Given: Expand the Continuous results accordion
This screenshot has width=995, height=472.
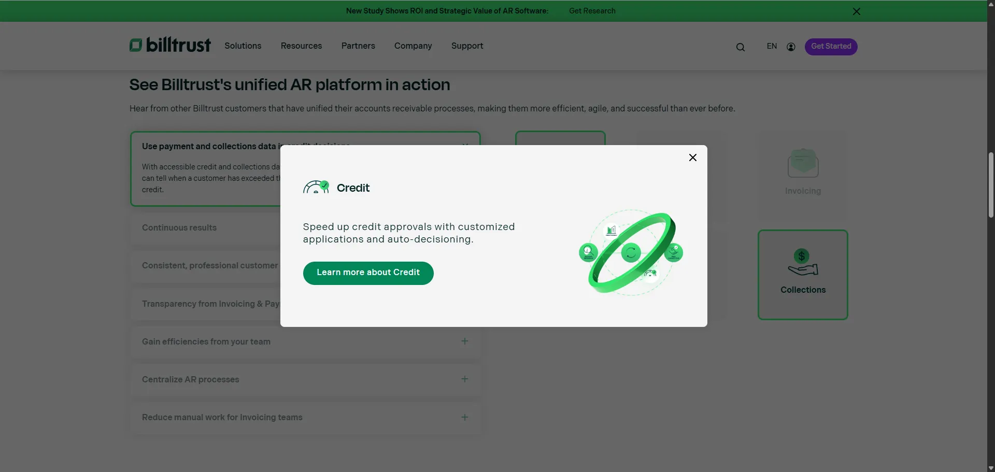Looking at the screenshot, I should 205,227.
